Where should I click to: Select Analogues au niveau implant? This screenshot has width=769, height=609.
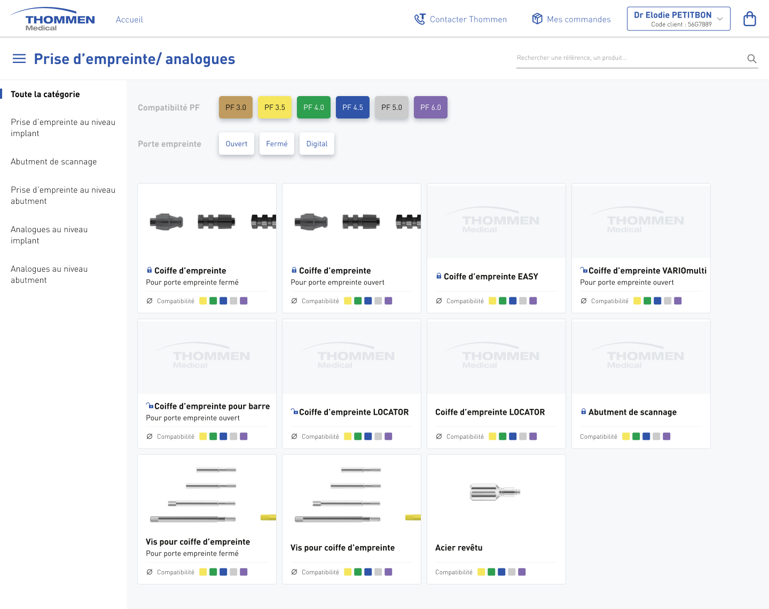(49, 235)
